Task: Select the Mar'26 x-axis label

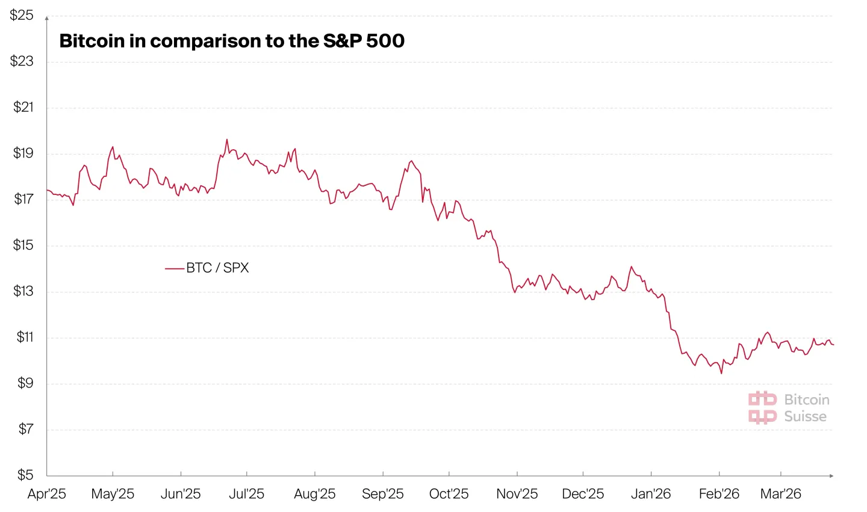Action: click(780, 494)
